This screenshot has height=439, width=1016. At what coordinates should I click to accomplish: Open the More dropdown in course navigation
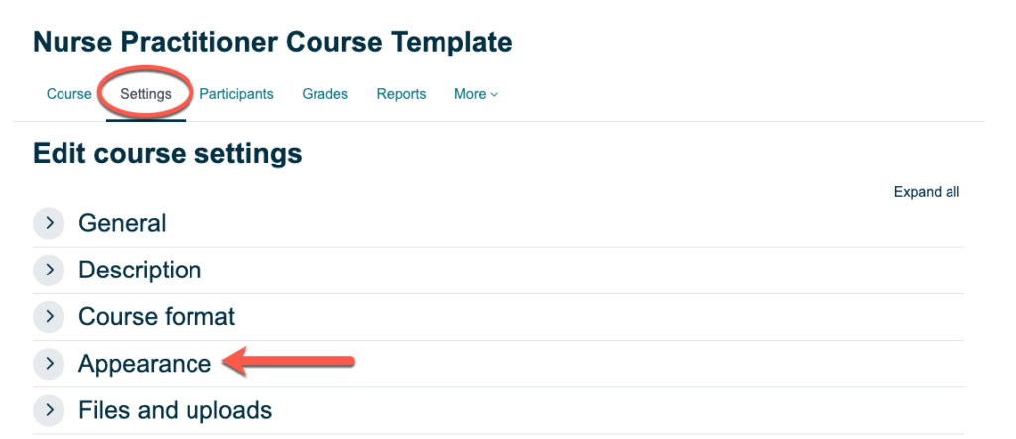click(475, 94)
